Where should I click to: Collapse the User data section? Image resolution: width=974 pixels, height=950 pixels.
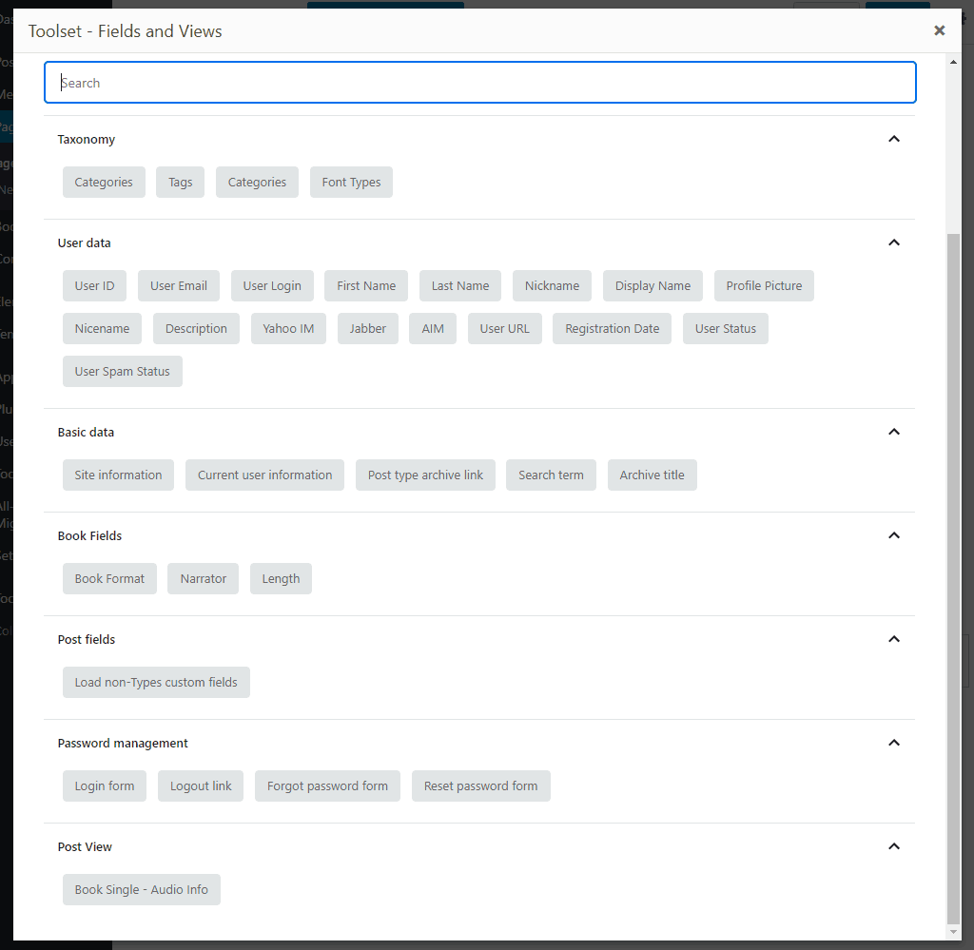[893, 242]
